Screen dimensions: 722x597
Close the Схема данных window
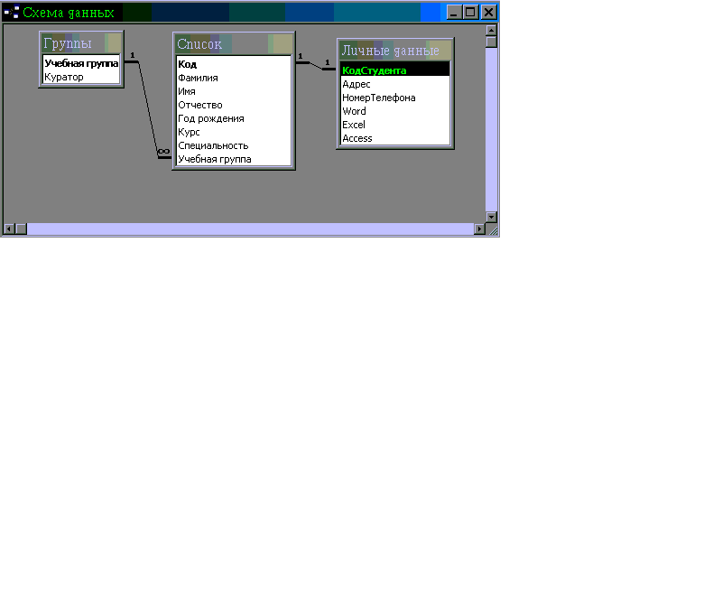[x=488, y=13]
